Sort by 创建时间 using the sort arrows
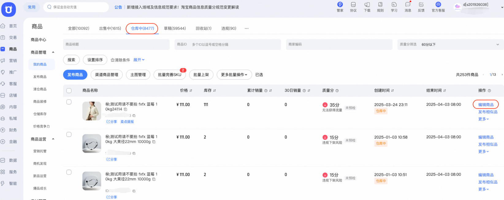Screen dimensions: 504x200 coord(393,91)
